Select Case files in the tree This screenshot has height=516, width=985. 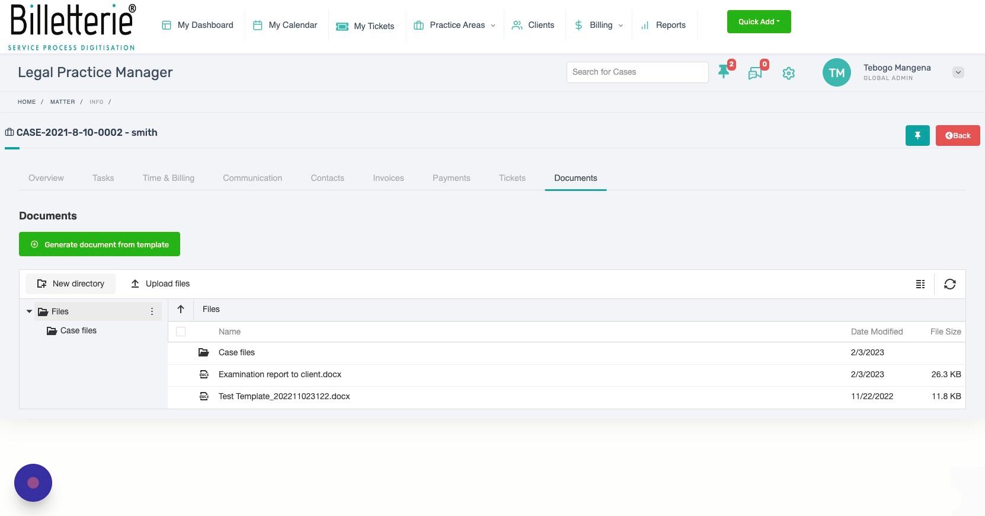tap(78, 330)
